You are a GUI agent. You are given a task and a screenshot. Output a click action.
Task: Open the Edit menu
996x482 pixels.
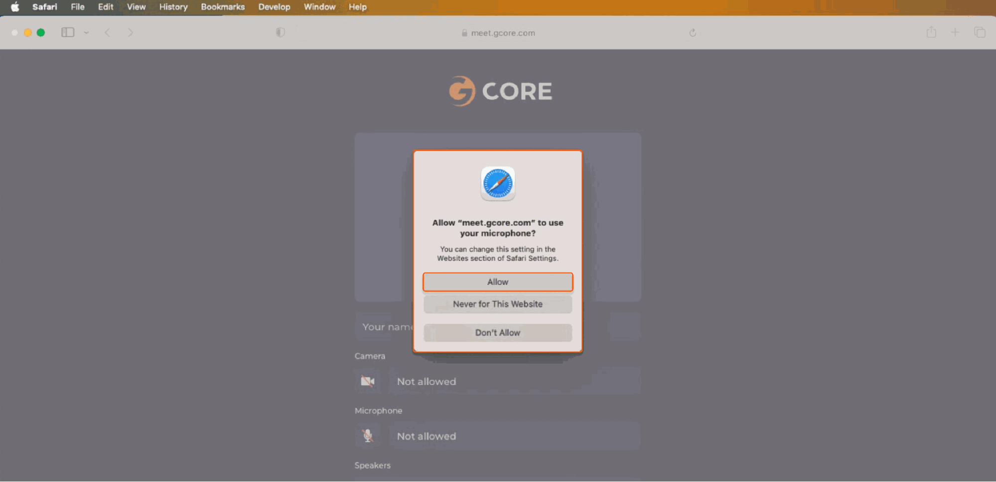click(x=105, y=7)
